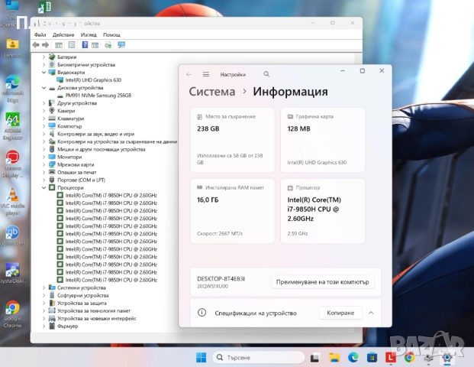The height and width of the screenshot is (367, 474).
Task: Expand the Биометрични устройства node
Action: (44, 64)
